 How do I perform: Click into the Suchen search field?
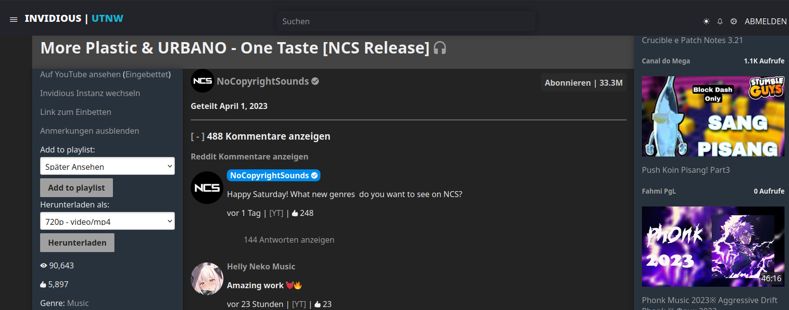pyautogui.click(x=406, y=21)
